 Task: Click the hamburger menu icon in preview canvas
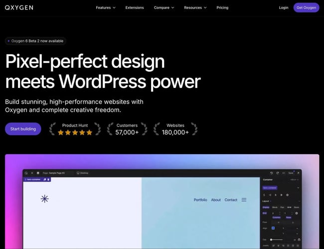point(244,200)
